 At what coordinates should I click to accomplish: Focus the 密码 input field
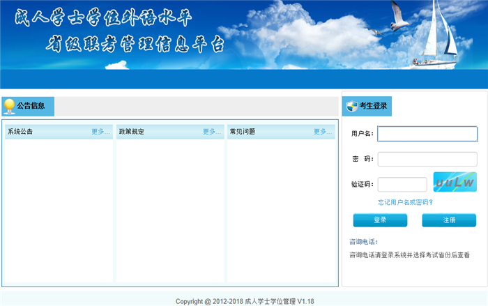point(427,159)
